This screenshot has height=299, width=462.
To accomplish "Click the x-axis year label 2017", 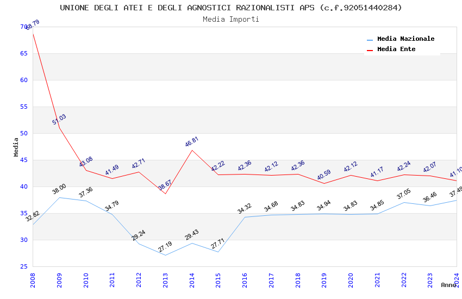I will coord(271,280).
